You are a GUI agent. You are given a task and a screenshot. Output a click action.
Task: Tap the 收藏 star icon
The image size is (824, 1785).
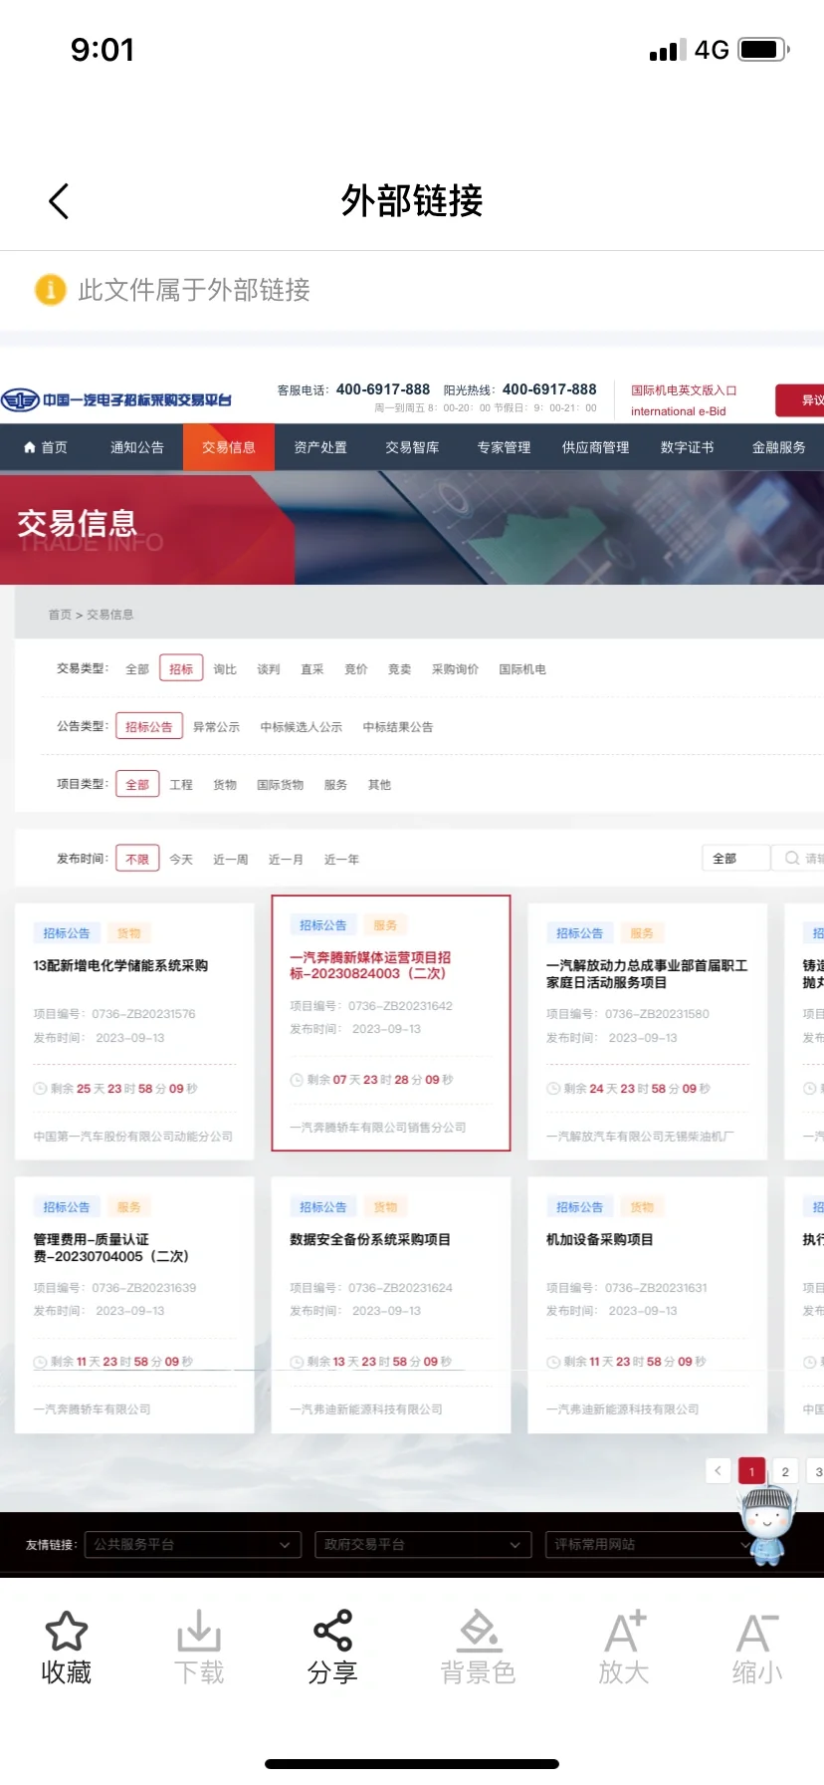click(67, 1631)
